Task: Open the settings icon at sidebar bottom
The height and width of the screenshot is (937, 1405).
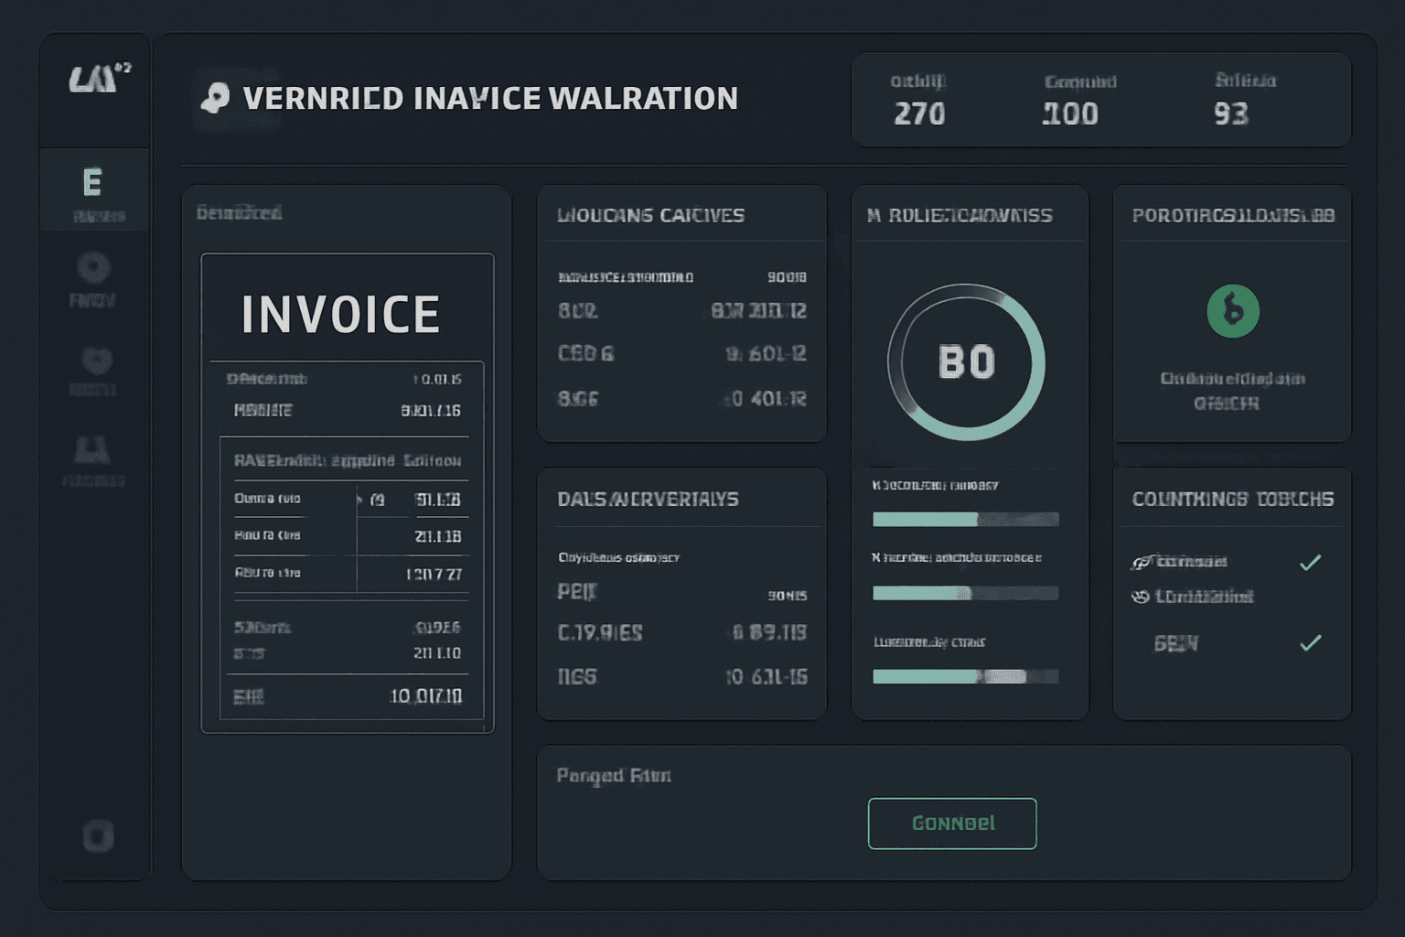Action: pos(98,835)
